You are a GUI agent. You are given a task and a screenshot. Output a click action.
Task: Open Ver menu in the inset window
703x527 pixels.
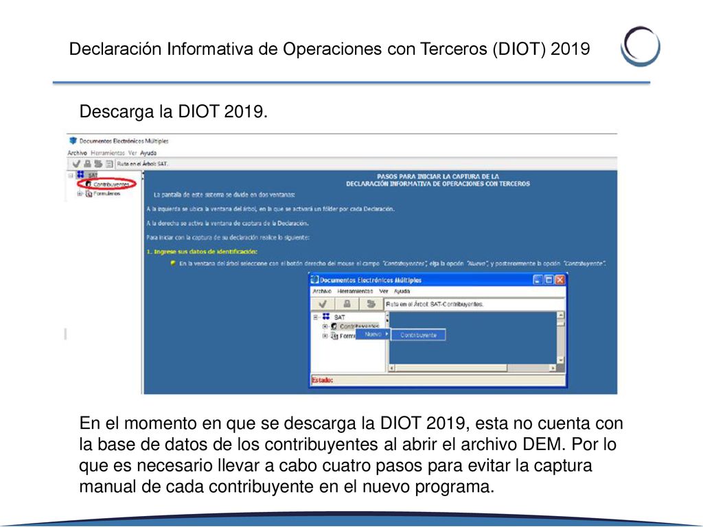383,291
